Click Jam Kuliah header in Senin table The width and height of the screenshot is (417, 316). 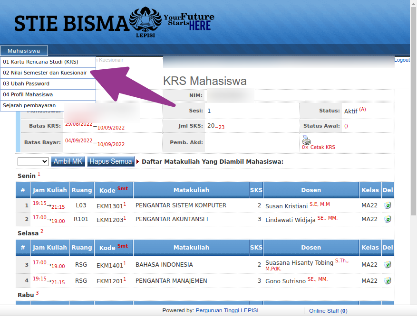click(x=50, y=190)
